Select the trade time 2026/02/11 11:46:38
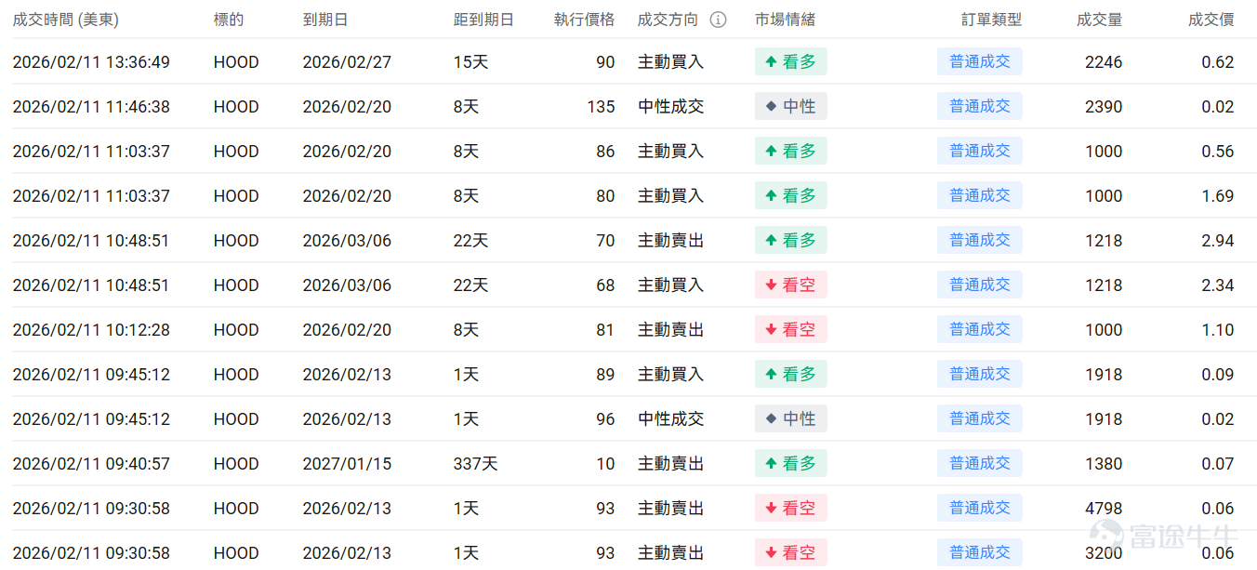The height and width of the screenshot is (570, 1257). click(91, 107)
